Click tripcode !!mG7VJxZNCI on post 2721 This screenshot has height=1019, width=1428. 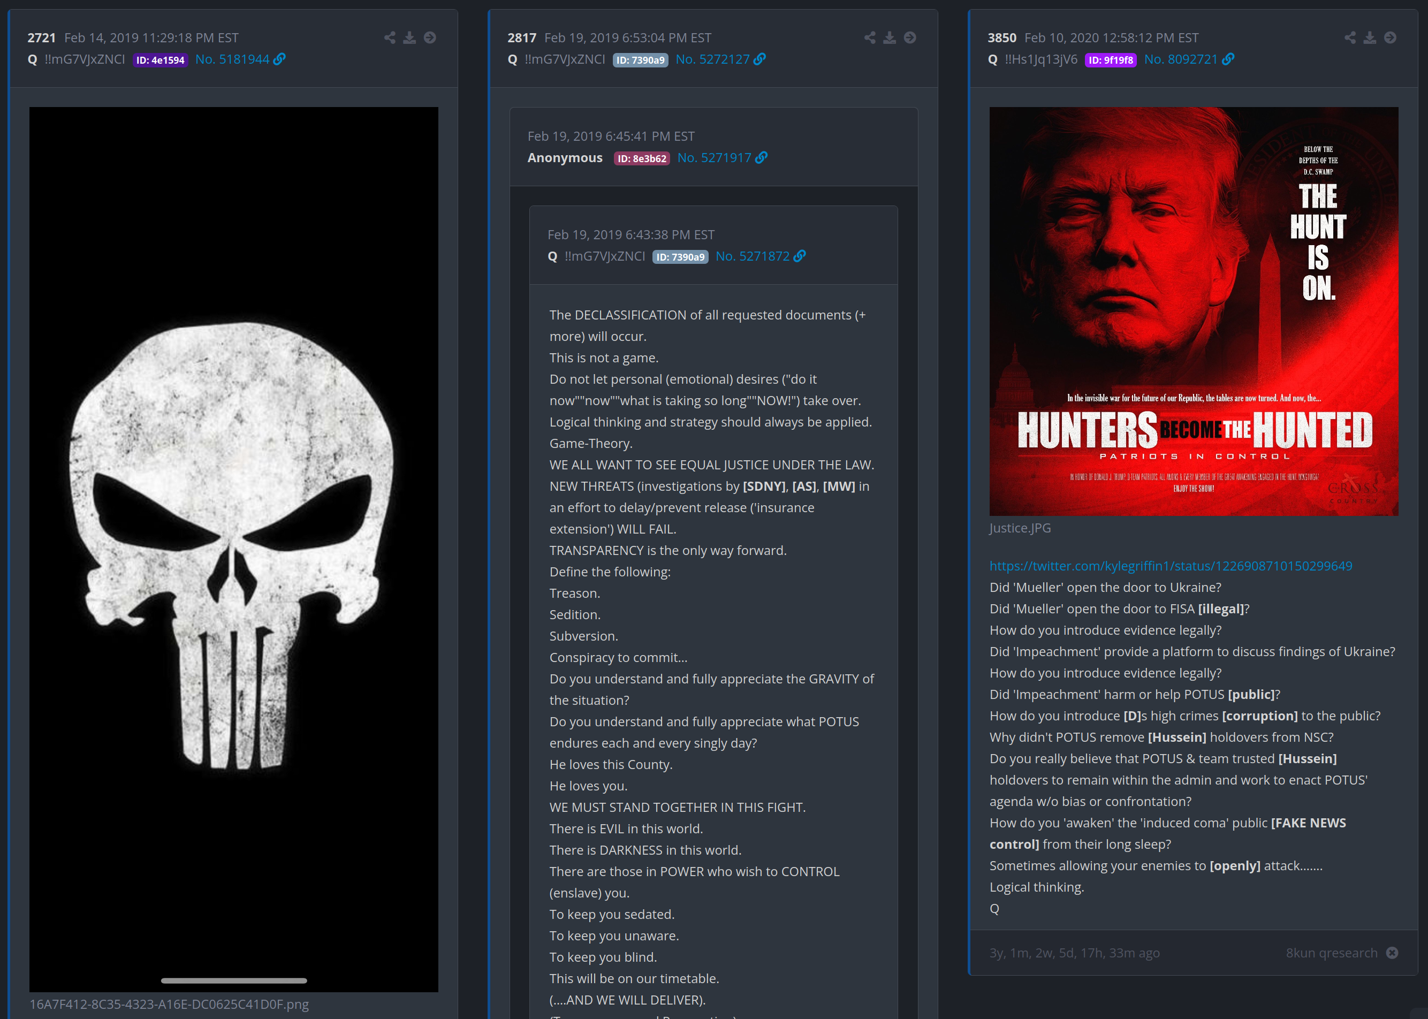point(85,59)
